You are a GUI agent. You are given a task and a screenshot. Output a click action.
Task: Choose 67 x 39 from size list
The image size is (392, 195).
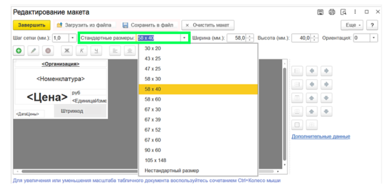[198, 120]
